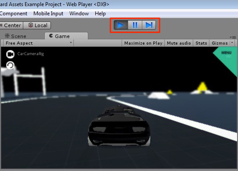The image size is (238, 171).
Task: Click the circular reset arrow icon
Action: [x=11, y=65]
